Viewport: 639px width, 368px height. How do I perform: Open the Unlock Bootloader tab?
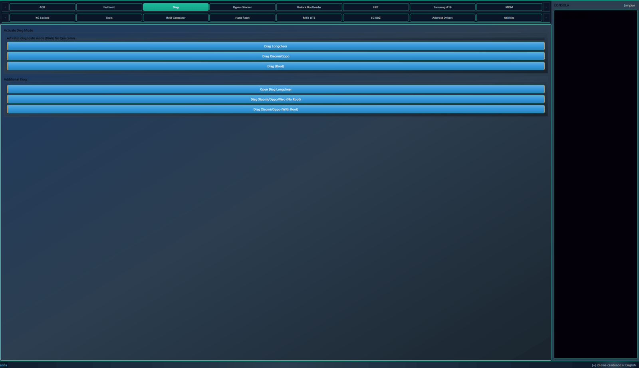coord(309,7)
